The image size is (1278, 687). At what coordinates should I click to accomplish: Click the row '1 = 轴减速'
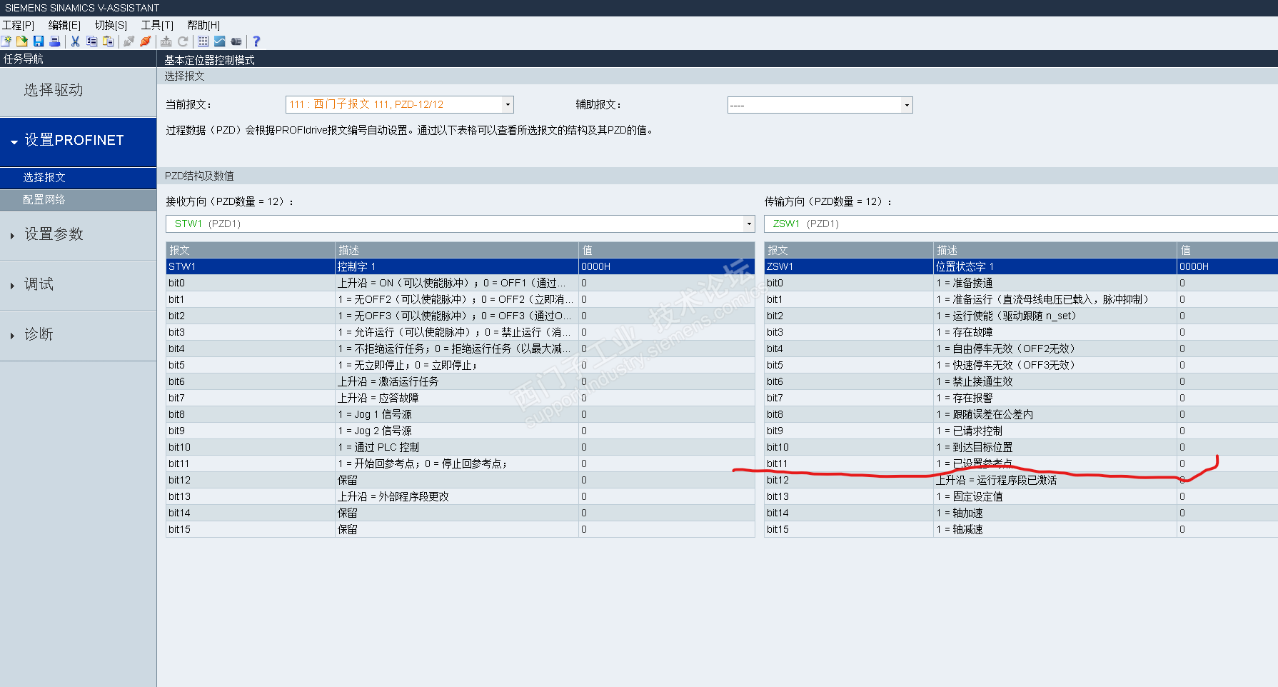pos(1021,529)
